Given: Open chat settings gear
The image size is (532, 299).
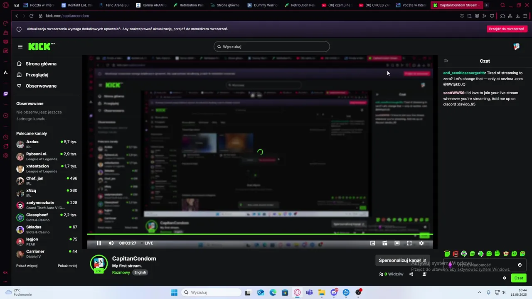Looking at the screenshot, I should click(x=505, y=278).
